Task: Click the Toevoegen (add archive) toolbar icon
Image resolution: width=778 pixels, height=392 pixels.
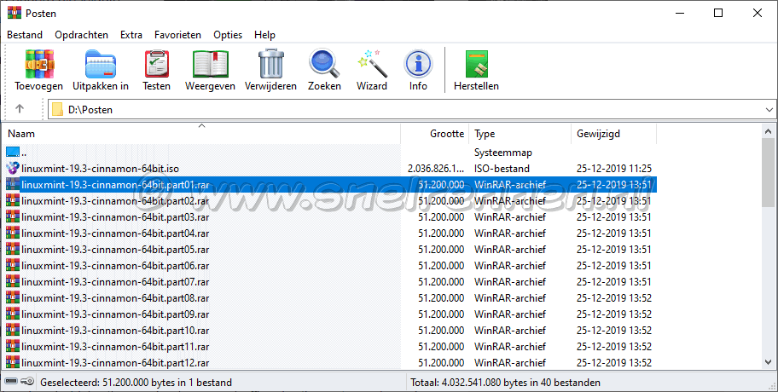Action: [39, 64]
